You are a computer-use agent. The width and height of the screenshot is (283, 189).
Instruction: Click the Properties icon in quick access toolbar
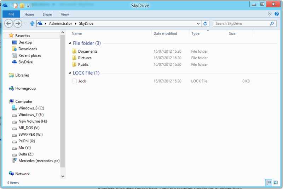(x=15, y=5)
